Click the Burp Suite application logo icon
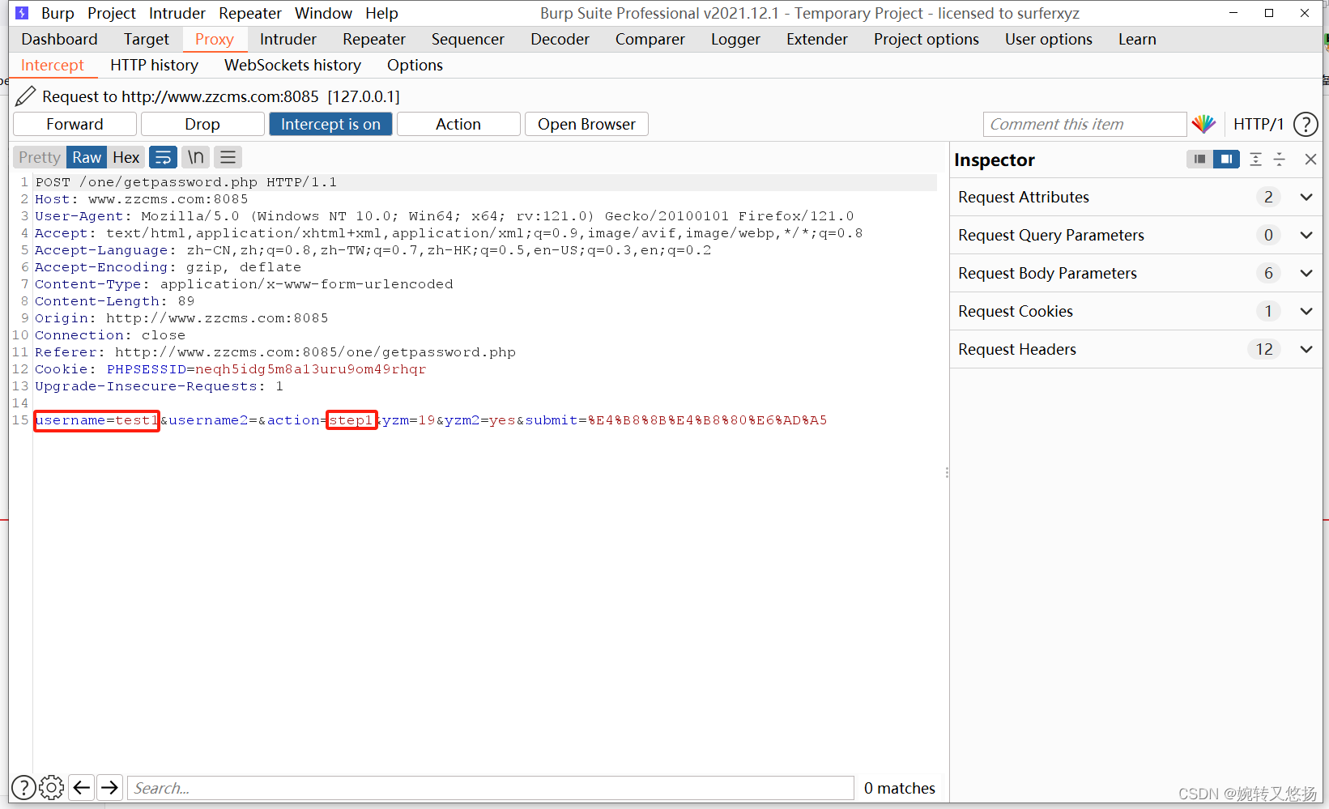Screen dimensions: 1329x809 click(x=22, y=13)
